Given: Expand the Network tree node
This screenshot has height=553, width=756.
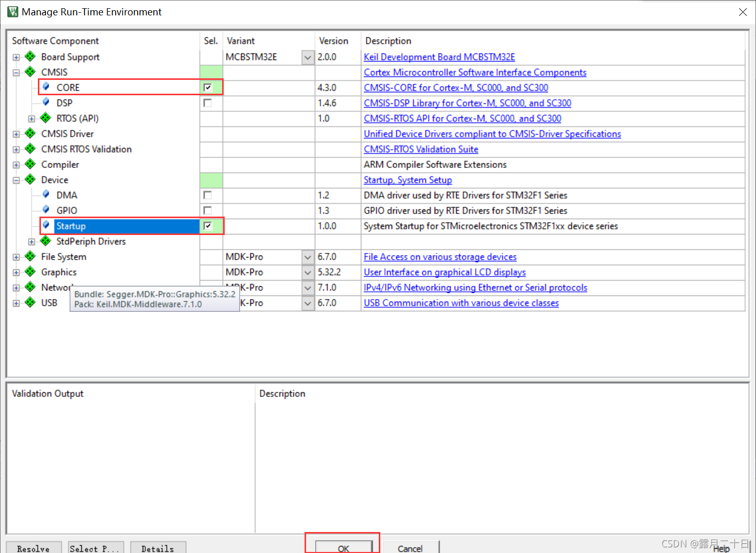Looking at the screenshot, I should coord(16,288).
